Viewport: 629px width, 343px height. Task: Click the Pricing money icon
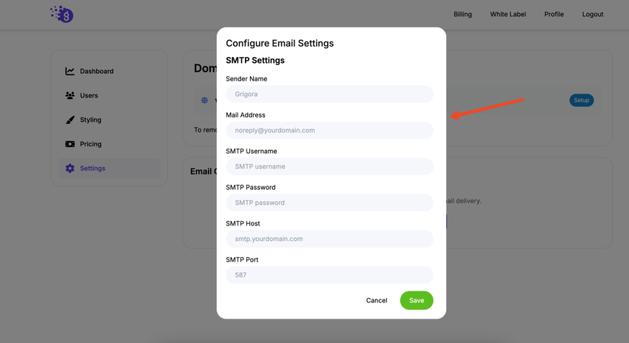pos(70,144)
